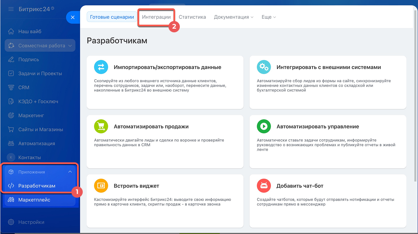This screenshot has width=418, height=234.
Task: Select the Задачи и Проекты checkbox icon
Action: coord(11,73)
